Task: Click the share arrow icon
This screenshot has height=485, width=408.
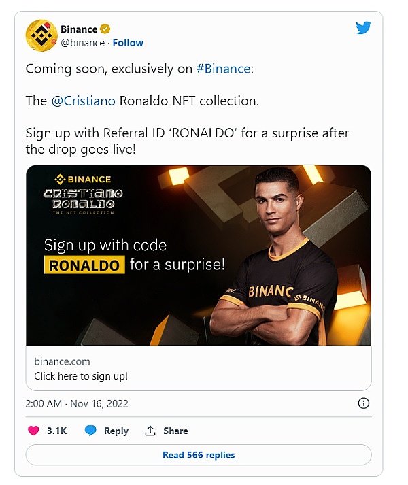Action: point(150,431)
